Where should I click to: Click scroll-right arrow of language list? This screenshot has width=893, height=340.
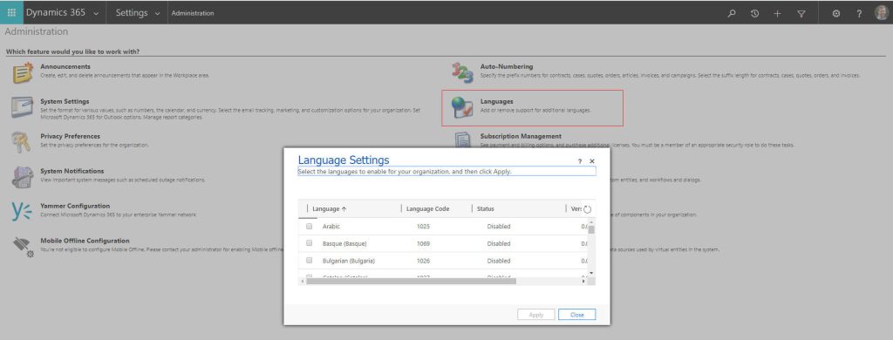pos(583,282)
